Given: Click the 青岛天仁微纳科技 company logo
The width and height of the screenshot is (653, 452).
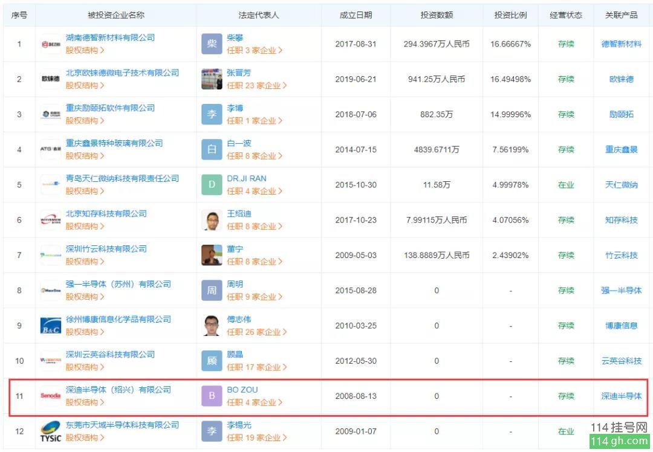Looking at the screenshot, I should (x=51, y=185).
